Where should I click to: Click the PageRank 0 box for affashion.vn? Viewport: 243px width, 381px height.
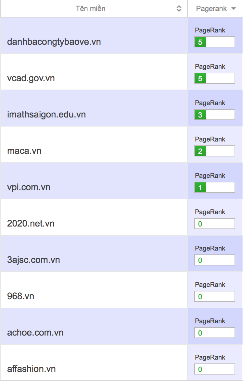click(x=215, y=369)
